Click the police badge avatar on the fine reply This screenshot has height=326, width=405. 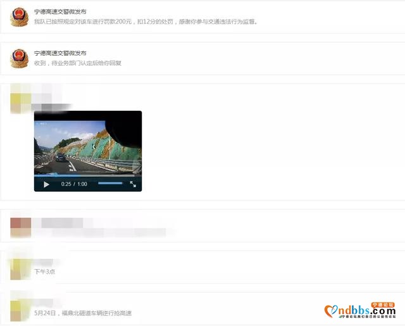[x=20, y=17]
